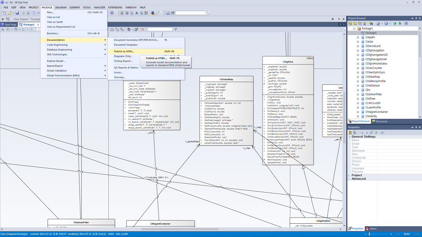The image size is (422, 237).
Task: Click the Open Project folder icon
Action: 10,13
